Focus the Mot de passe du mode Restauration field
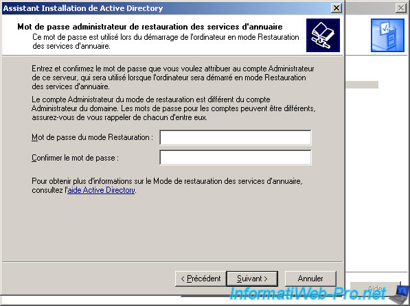This screenshot has width=410, height=306. 236,137
